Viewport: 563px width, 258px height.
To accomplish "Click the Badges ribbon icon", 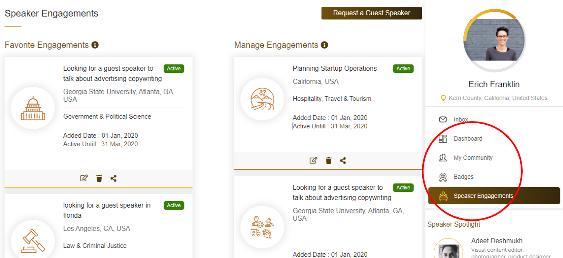I will point(443,177).
